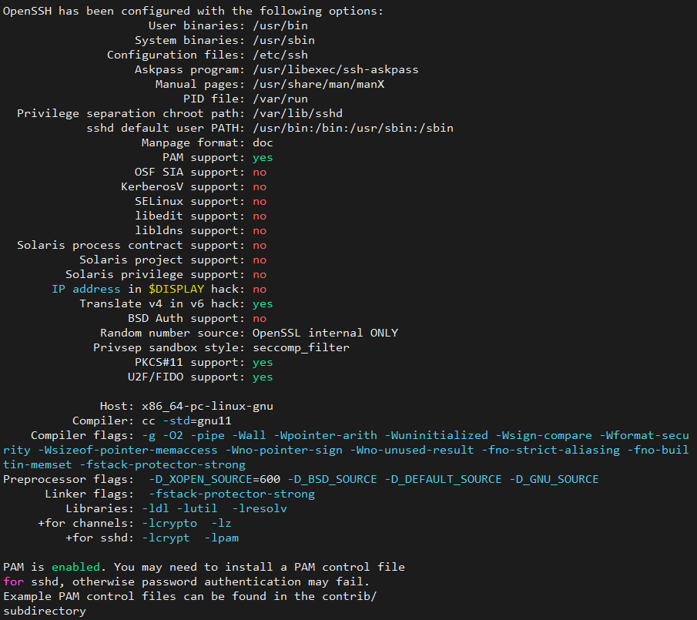
Task: Click 'no' next to KerberosV support
Action: (x=260, y=186)
